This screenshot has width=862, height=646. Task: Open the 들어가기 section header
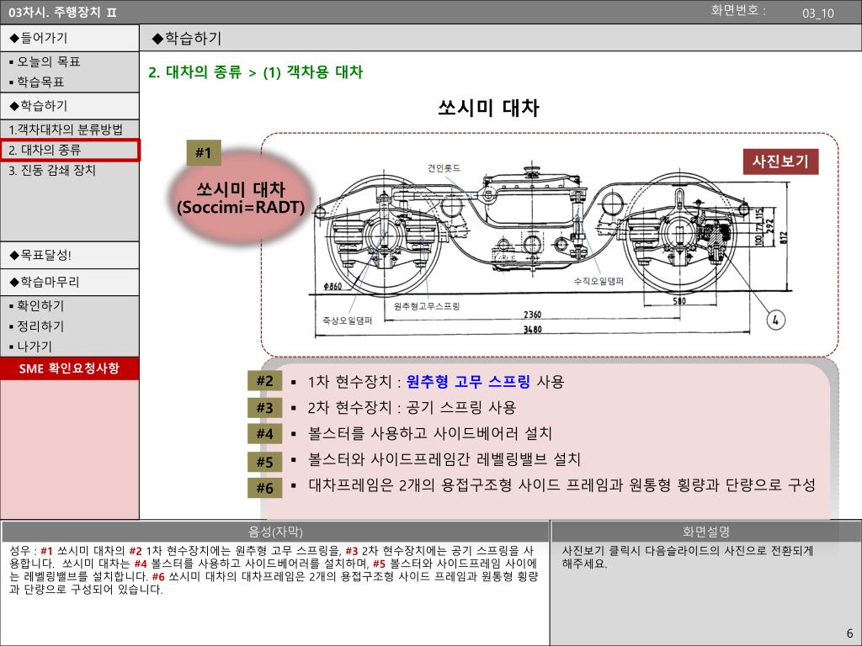[x=69, y=38]
